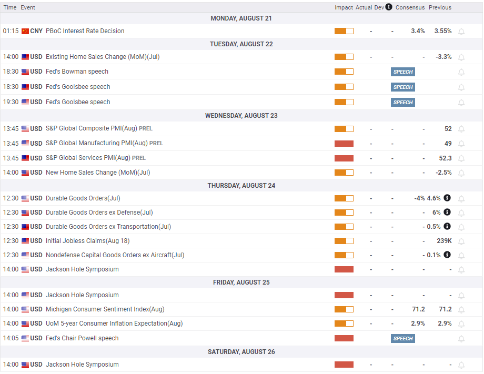Expand New Home Sales Change row details
Viewport: 484px width, 374px height.
241,173
